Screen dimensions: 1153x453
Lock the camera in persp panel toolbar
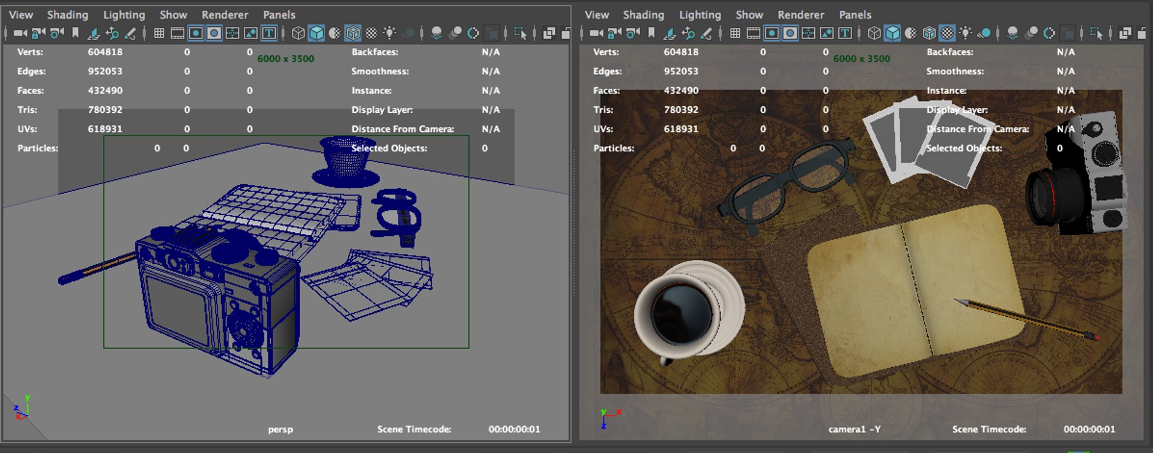pos(38,33)
